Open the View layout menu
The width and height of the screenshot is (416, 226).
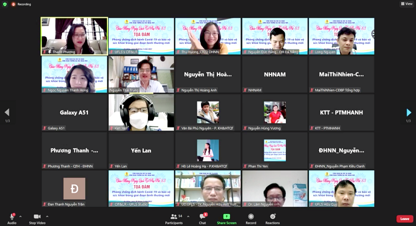coord(406,4)
